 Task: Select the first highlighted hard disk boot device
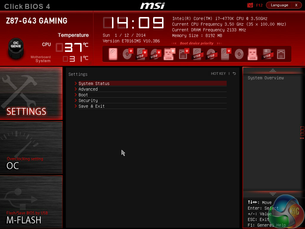(113, 54)
